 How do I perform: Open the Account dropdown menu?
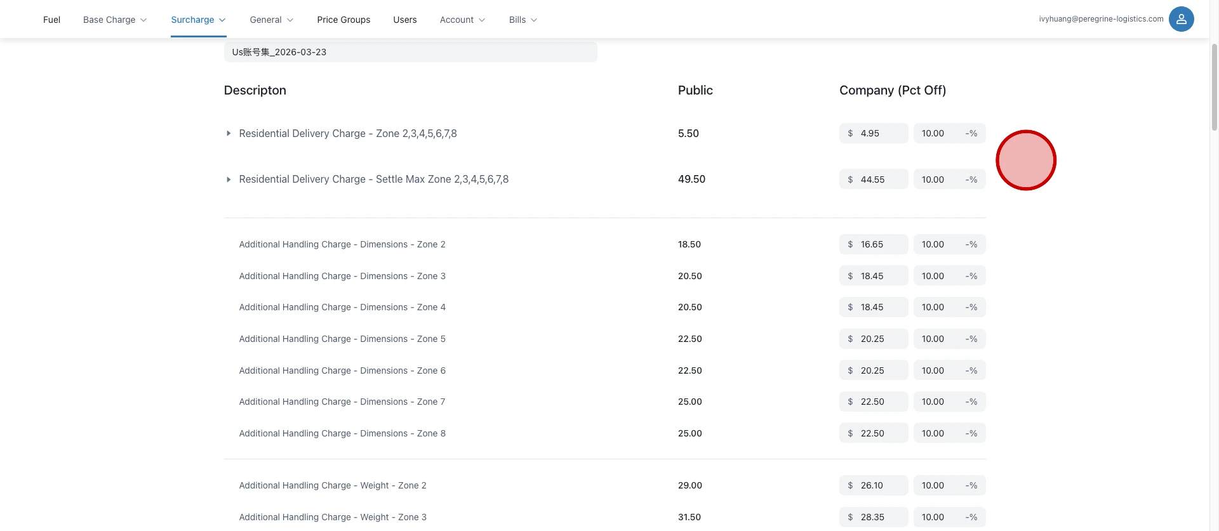click(x=462, y=20)
